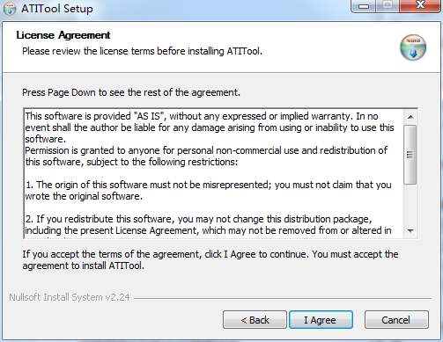Click the "AS IS" warranty paragraph text
This screenshot has height=342, width=443.
tap(210, 127)
